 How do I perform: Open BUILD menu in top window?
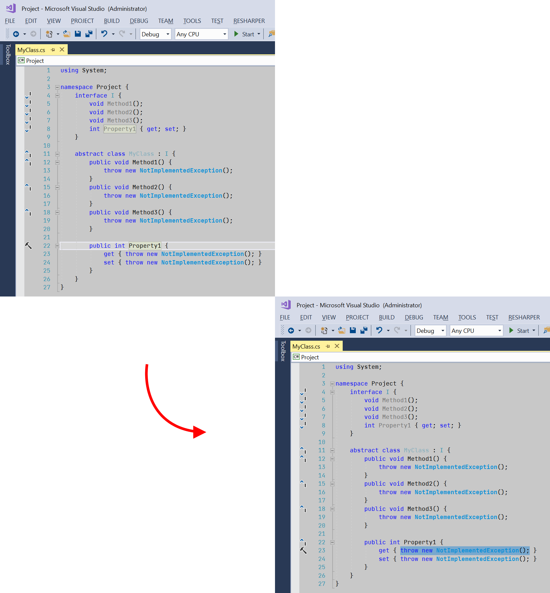112,21
